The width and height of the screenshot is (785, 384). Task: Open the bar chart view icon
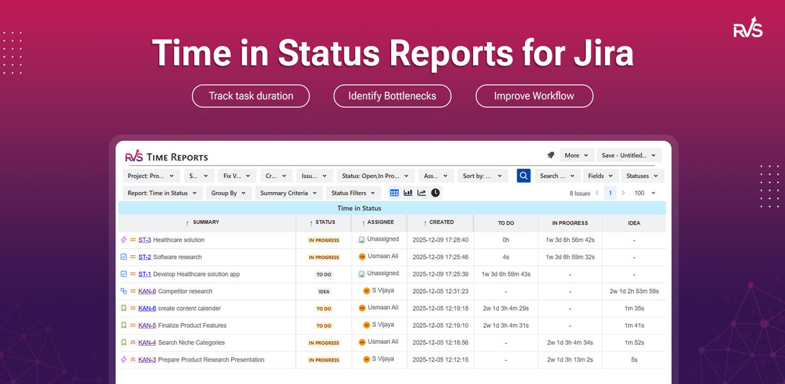[x=408, y=193]
